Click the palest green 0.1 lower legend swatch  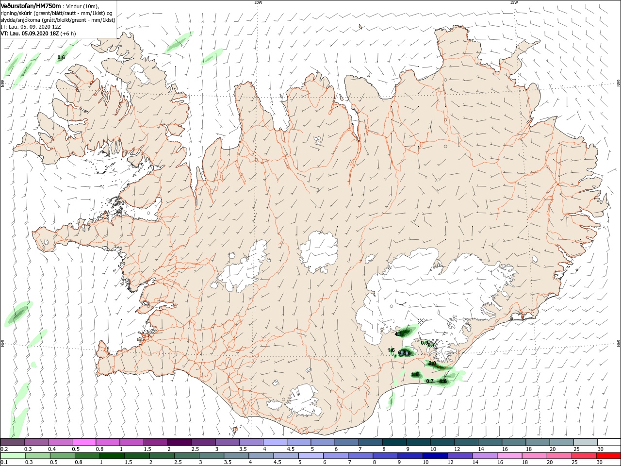point(13,455)
